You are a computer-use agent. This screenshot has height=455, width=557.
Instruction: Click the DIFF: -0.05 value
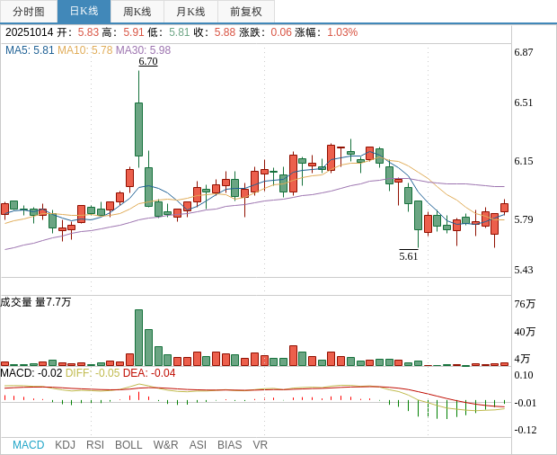[x=93, y=373]
